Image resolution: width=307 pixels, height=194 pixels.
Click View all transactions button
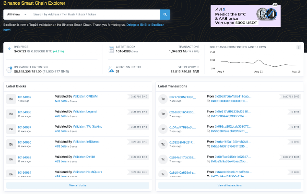point(230,185)
